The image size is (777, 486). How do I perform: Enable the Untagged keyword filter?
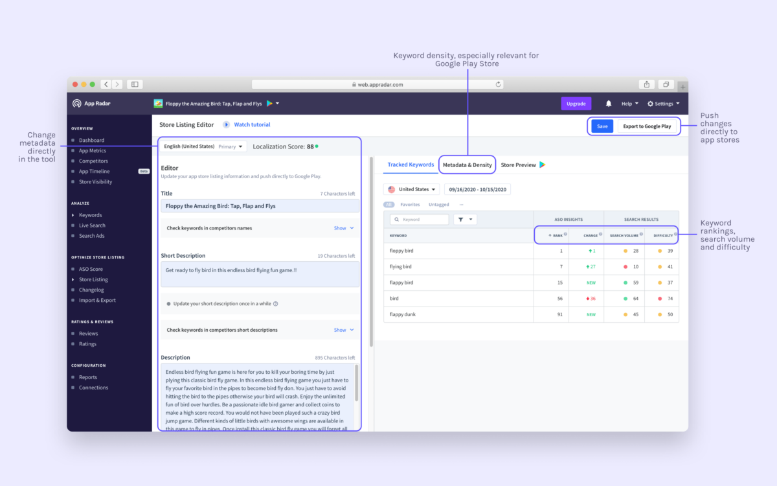click(438, 204)
